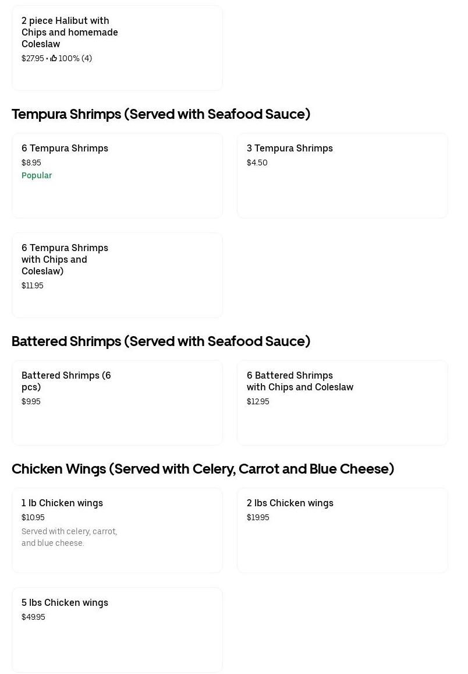Image resolution: width=468 pixels, height=674 pixels.
Task: Click the green Popular label
Action: pos(37,175)
